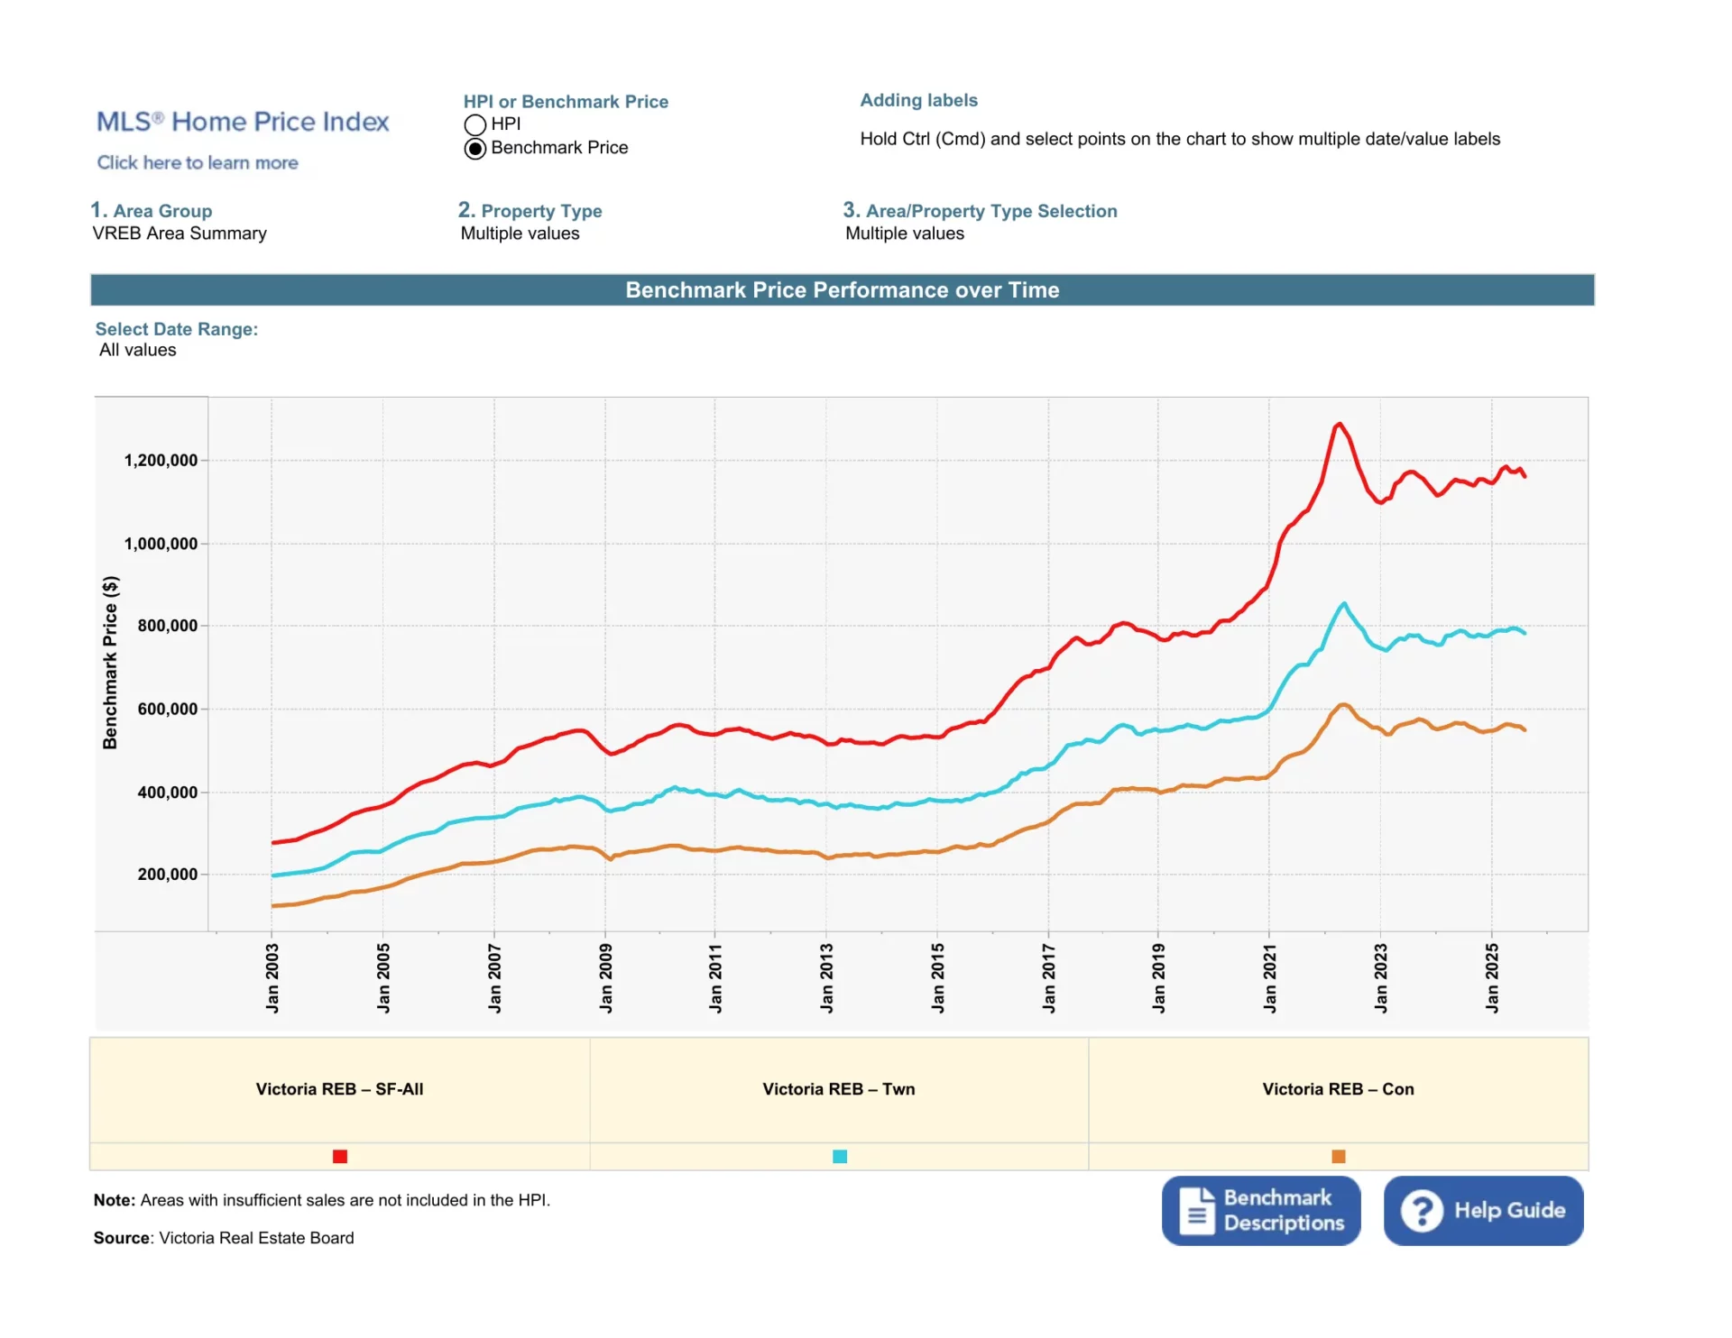Select the HPI radio button
Image resolution: width=1732 pixels, height=1338 pixels.
click(475, 124)
